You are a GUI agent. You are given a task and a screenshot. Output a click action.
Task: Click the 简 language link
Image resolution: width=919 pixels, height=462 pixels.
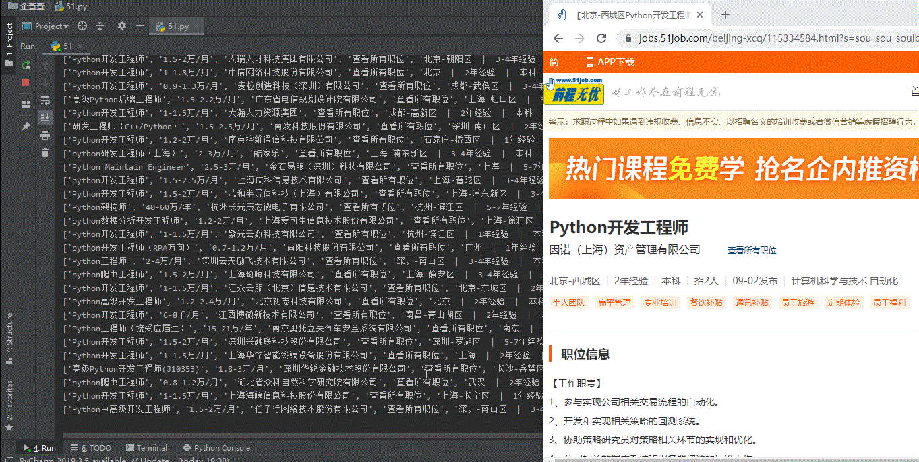(554, 62)
